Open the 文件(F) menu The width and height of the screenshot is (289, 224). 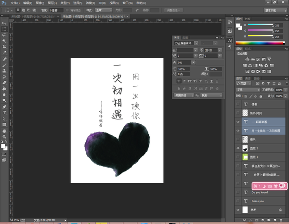pos(15,3)
